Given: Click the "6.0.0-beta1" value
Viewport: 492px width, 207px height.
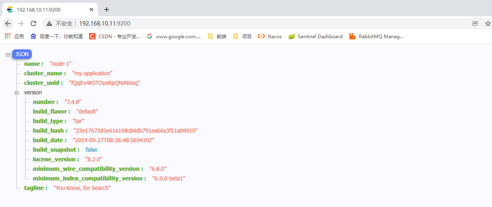Looking at the screenshot, I should [169, 178].
